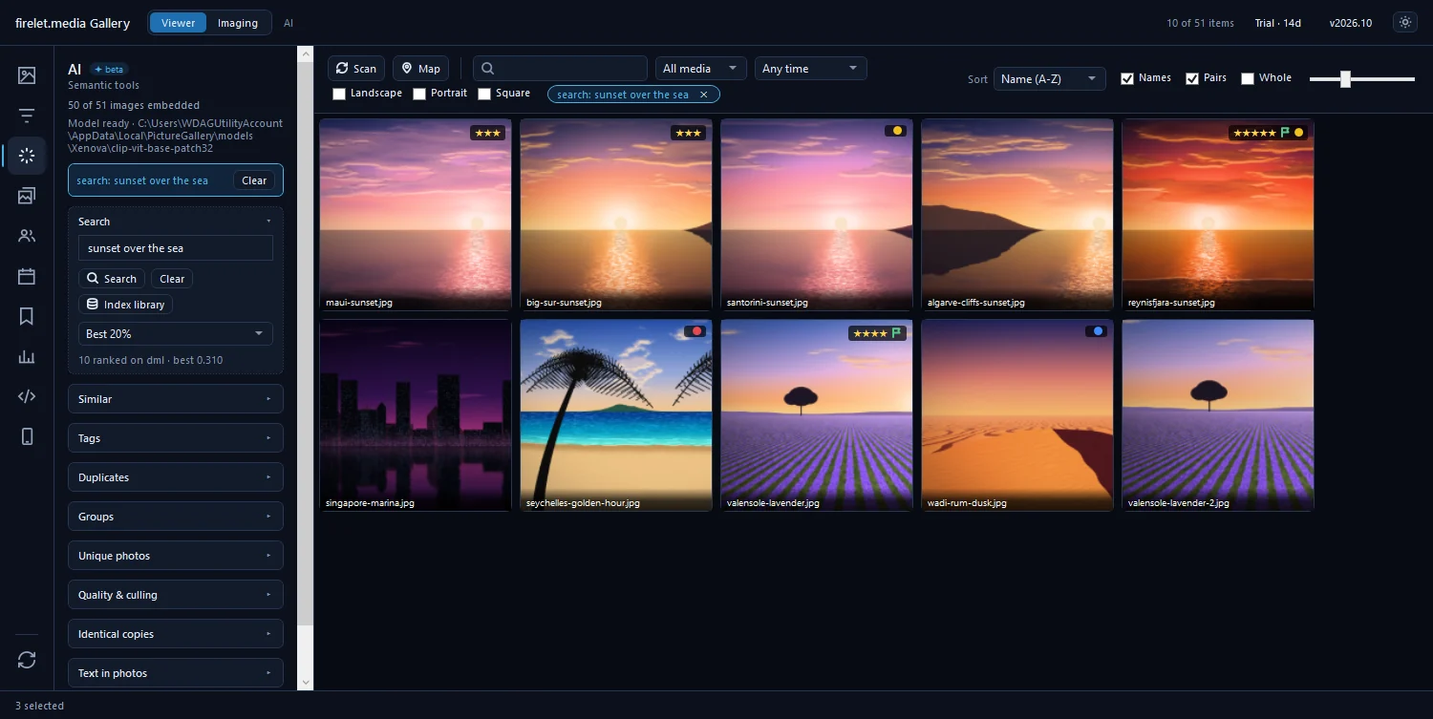
Task: Expand the Text in photos section
Action: point(176,673)
